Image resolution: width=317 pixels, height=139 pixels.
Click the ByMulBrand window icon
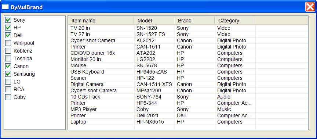tap(6, 7)
